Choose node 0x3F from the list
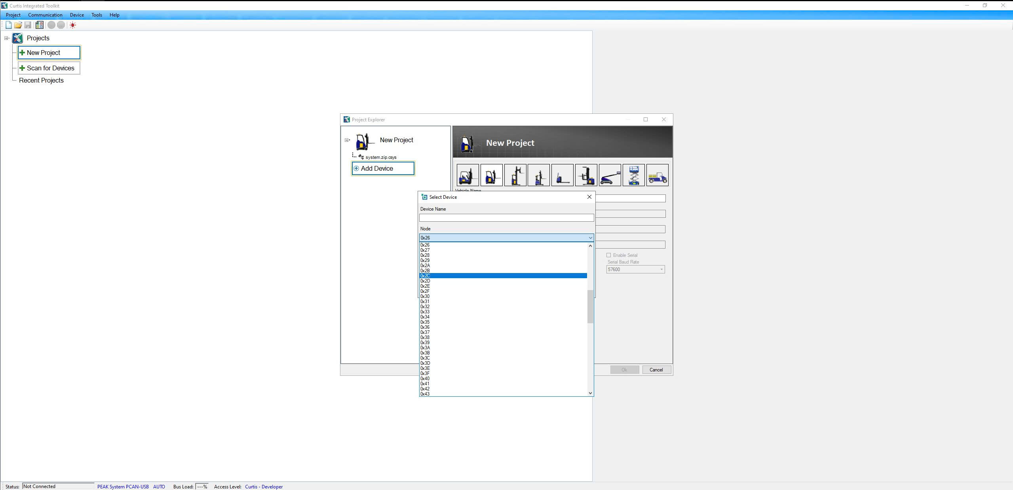 503,373
